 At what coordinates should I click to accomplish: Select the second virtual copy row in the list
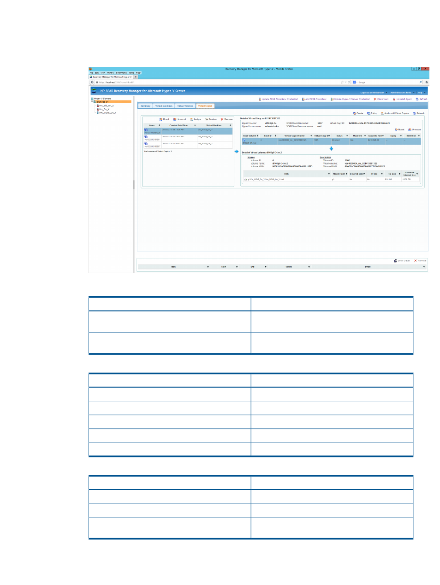(x=188, y=138)
